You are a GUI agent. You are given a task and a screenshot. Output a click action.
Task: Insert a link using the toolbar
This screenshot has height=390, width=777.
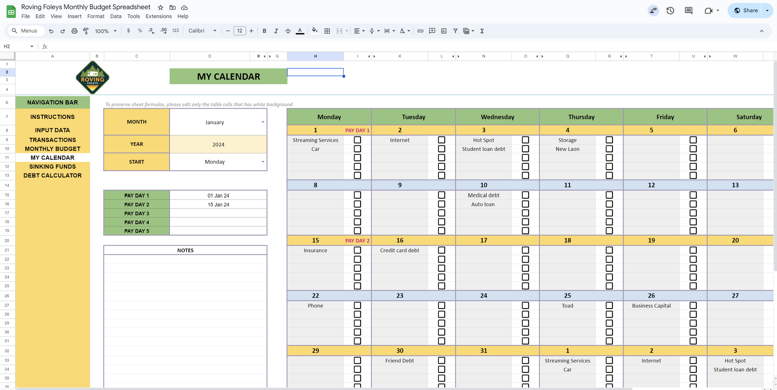point(420,31)
